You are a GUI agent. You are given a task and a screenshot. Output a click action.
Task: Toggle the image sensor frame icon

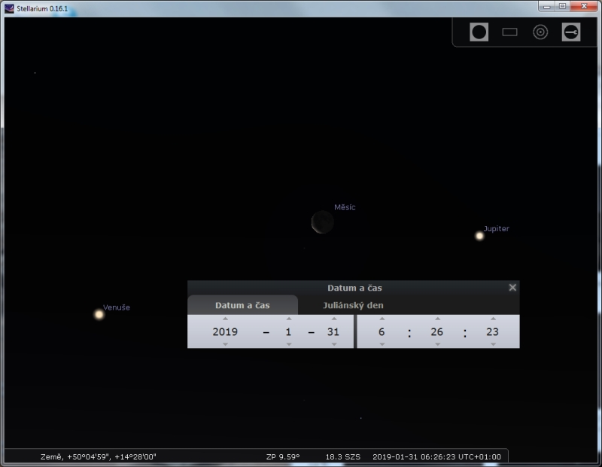pyautogui.click(x=509, y=32)
